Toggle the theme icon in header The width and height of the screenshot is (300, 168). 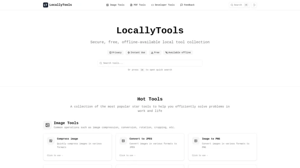click(254, 5)
